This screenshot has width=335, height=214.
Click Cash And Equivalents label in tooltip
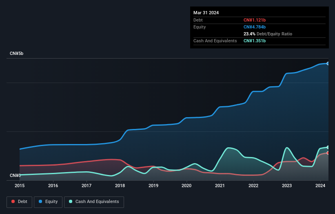point(215,41)
